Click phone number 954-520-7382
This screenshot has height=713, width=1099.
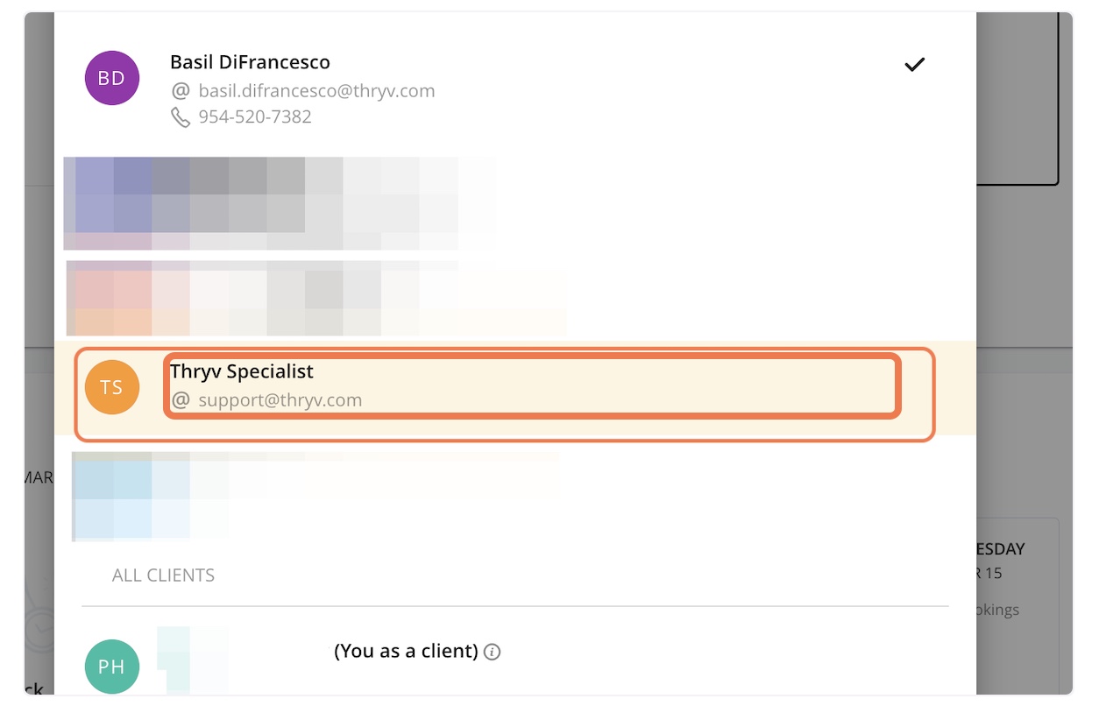255,116
